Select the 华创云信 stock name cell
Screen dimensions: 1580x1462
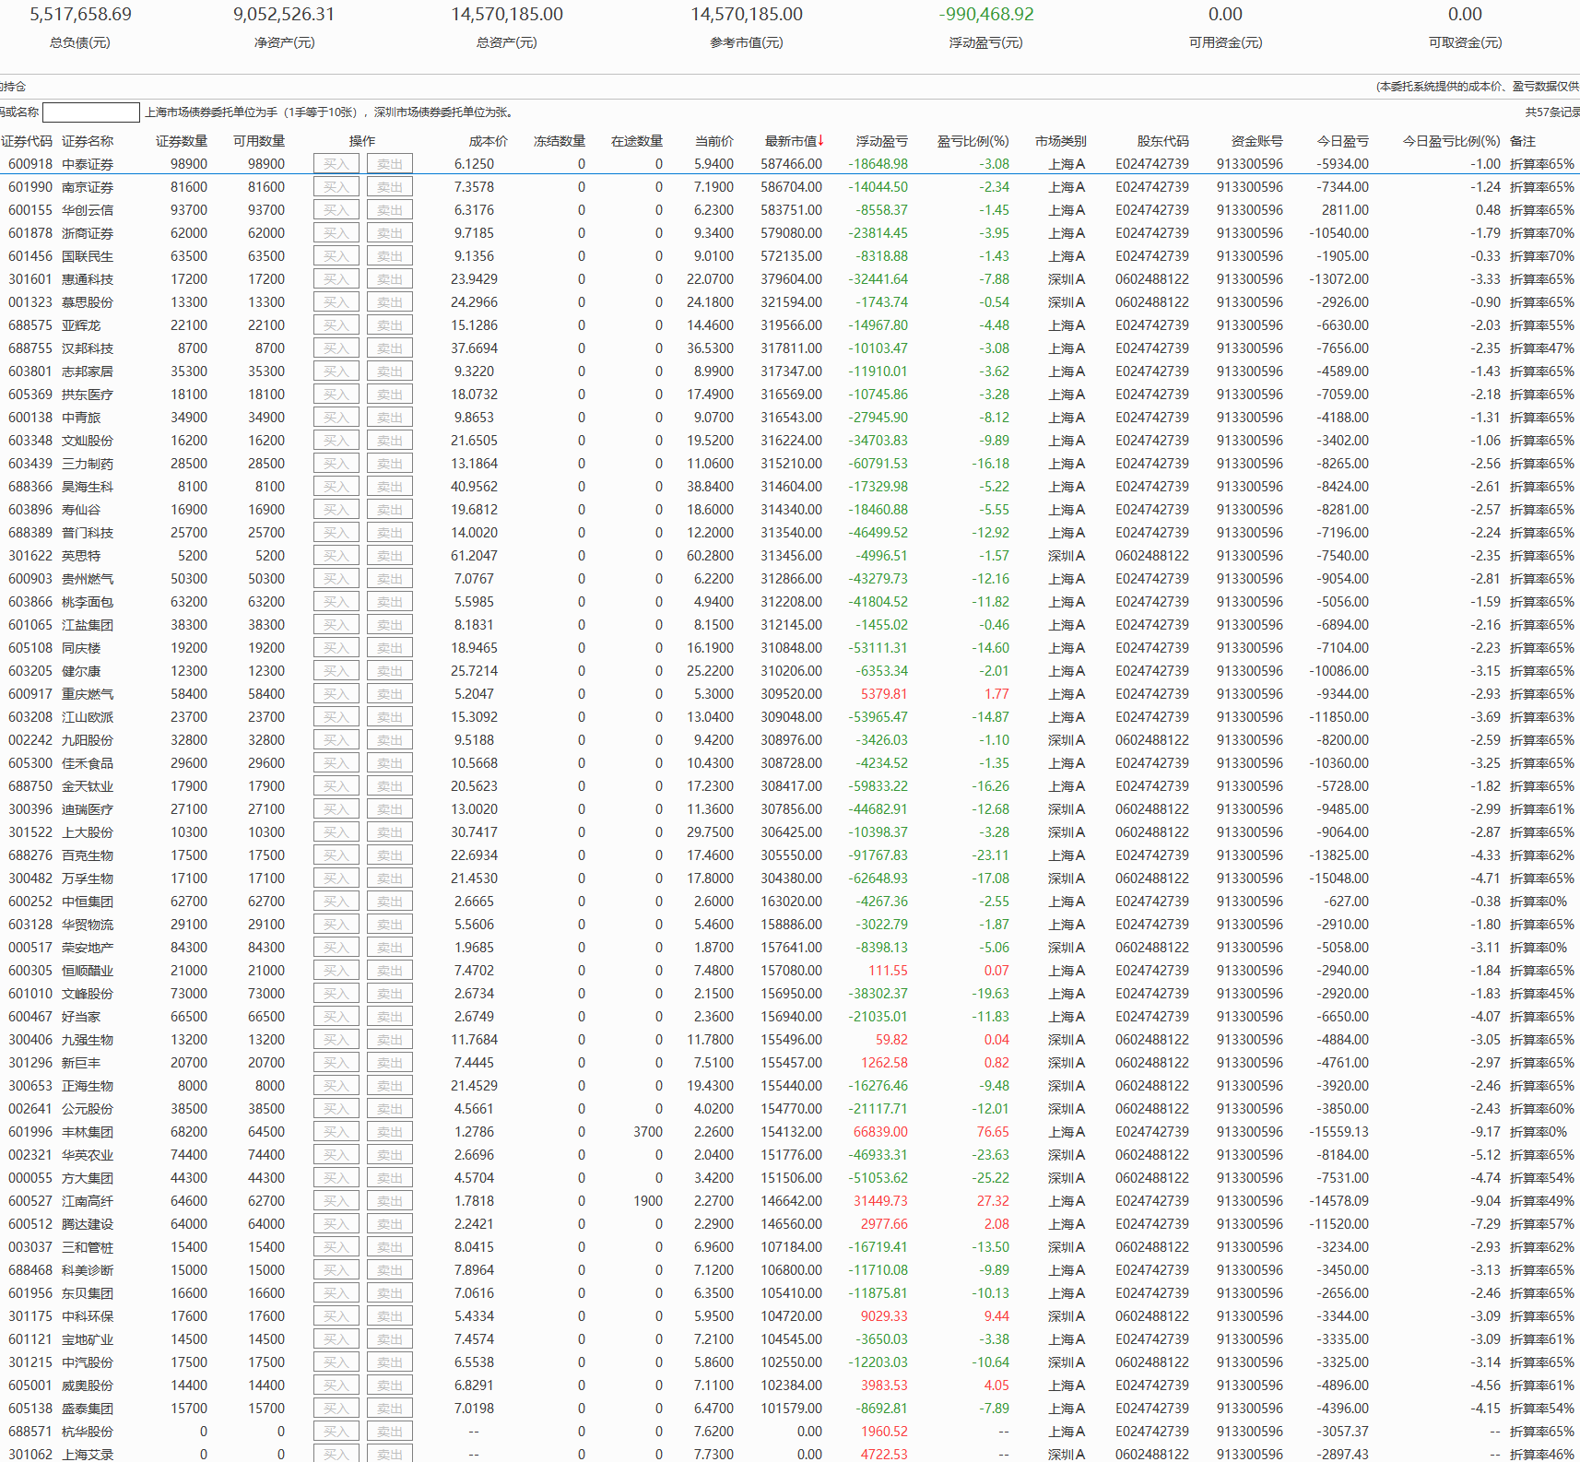coord(88,210)
